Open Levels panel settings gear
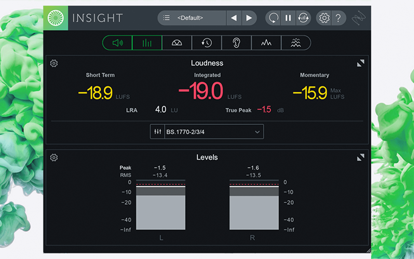414x259 pixels. tap(54, 157)
